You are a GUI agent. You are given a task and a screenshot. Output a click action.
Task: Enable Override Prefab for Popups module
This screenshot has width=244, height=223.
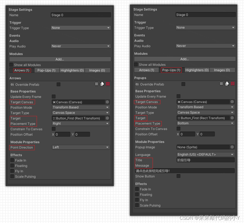183,84
